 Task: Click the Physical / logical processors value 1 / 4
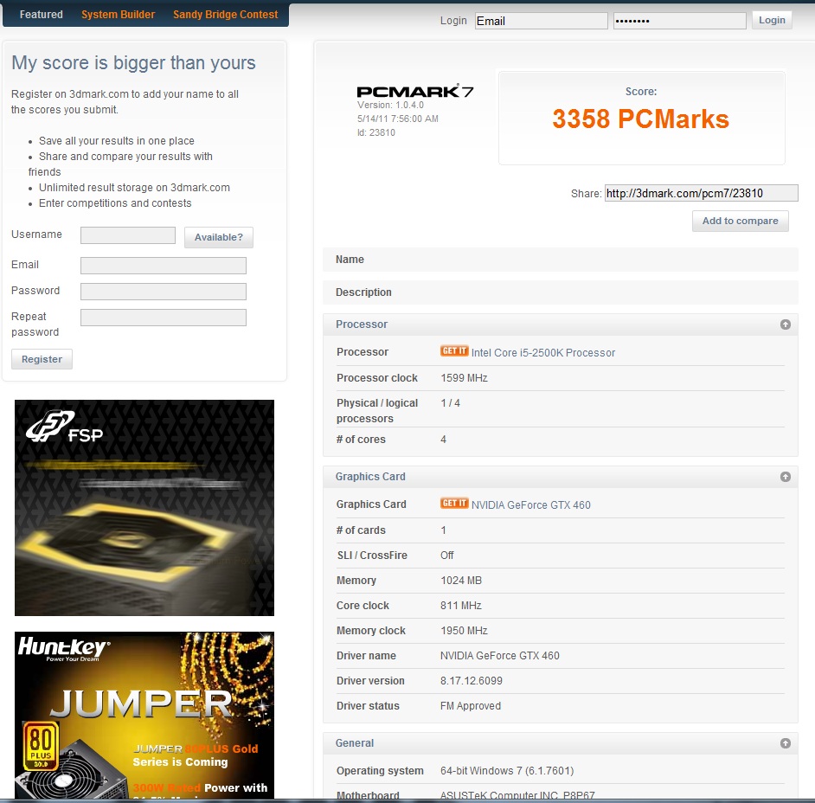(x=450, y=403)
